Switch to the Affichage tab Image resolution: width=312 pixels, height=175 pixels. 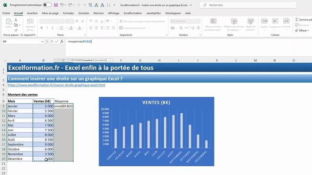click(114, 13)
